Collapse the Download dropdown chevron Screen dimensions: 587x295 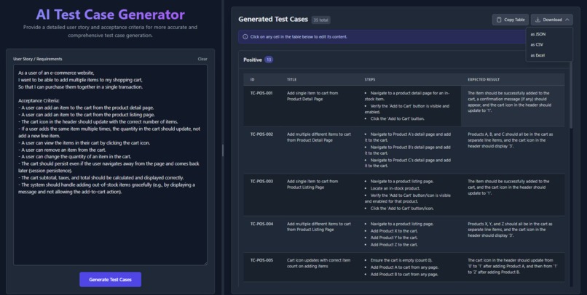click(567, 20)
